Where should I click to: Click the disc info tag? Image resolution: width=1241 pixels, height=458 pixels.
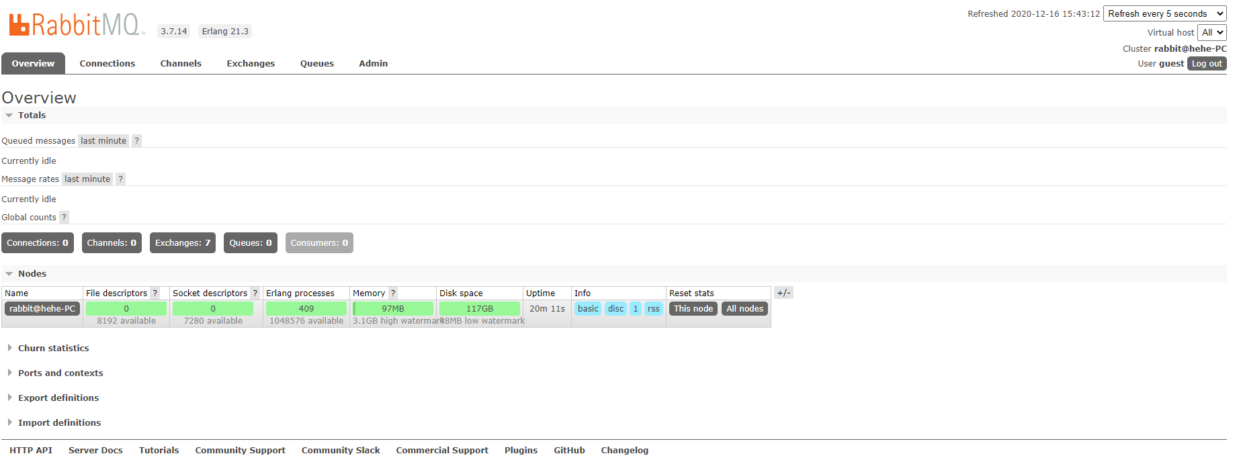click(x=616, y=308)
